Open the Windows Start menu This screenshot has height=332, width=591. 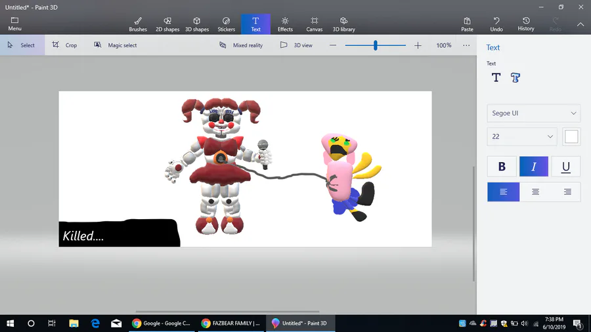point(10,323)
